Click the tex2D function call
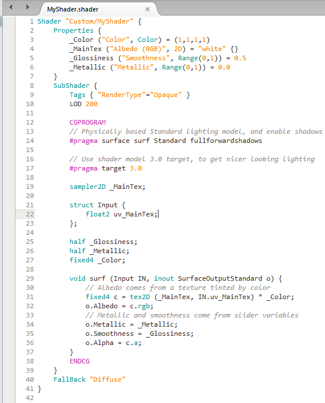This screenshot has height=403, width=325. (140, 297)
